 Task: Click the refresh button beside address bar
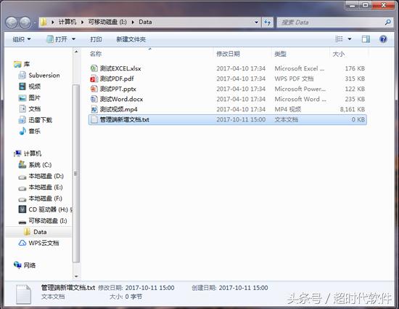(x=267, y=23)
